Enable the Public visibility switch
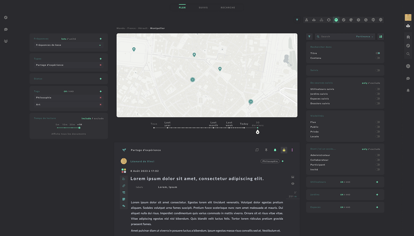Viewport: 414px width, 236px height. point(378,127)
